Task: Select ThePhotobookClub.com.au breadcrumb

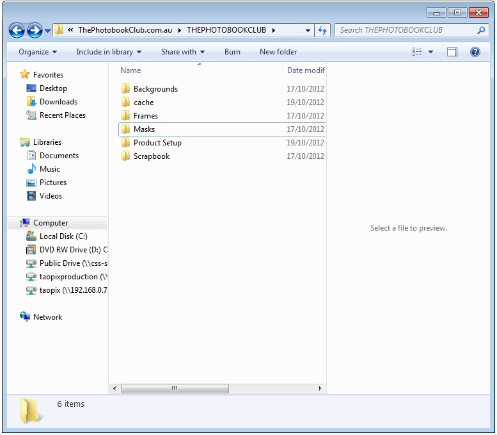Action: (x=125, y=30)
